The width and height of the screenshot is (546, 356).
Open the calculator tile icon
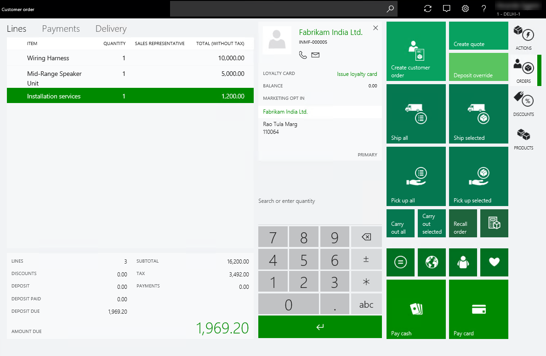coord(494,223)
